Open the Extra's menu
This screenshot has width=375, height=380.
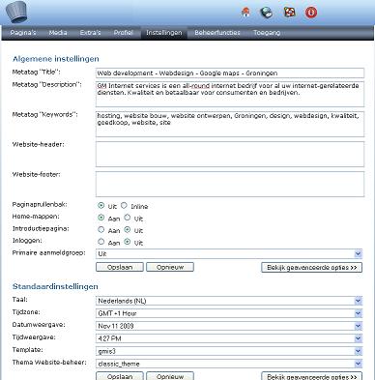tap(90, 33)
